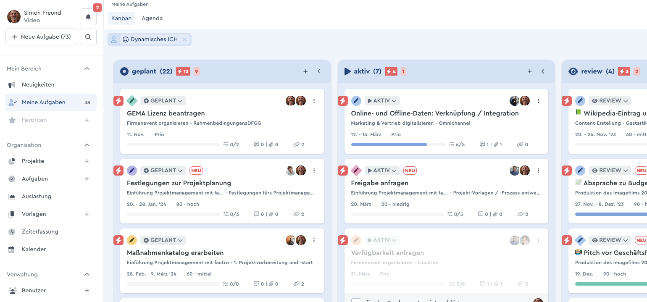Click progress bar on Freigabe anfragen card
Screen dimensions: 647x302
point(397,214)
